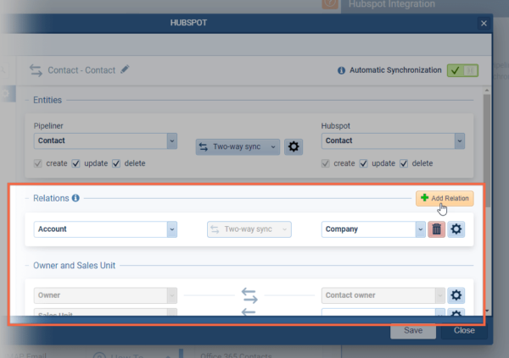The width and height of the screenshot is (509, 358).
Task: Click the info icon beside Relations
Action: pyautogui.click(x=76, y=198)
